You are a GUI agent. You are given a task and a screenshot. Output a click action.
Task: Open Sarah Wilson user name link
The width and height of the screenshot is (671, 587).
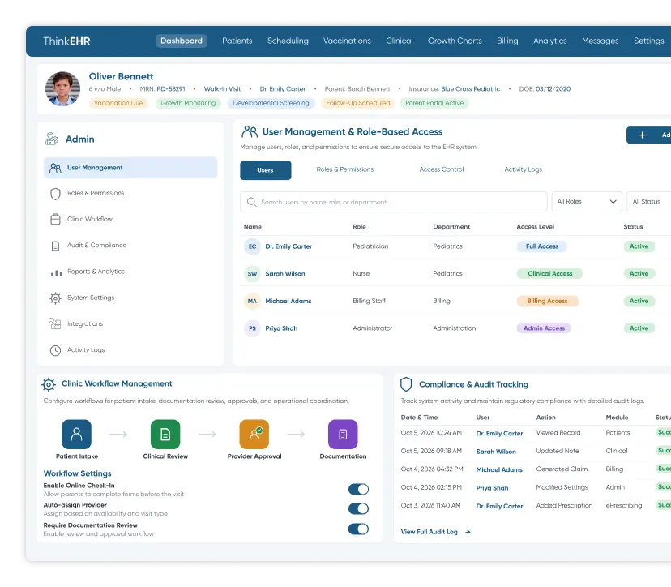pyautogui.click(x=285, y=273)
